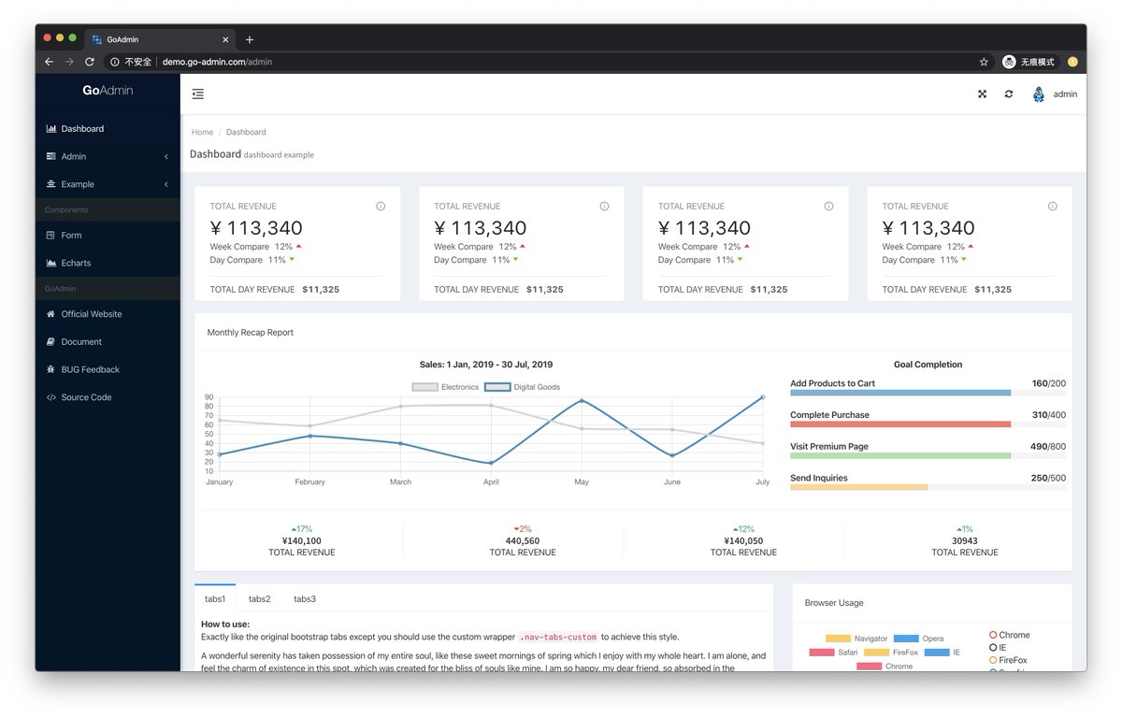This screenshot has width=1122, height=718.
Task: Click the Goal Completion heading
Action: [928, 365]
